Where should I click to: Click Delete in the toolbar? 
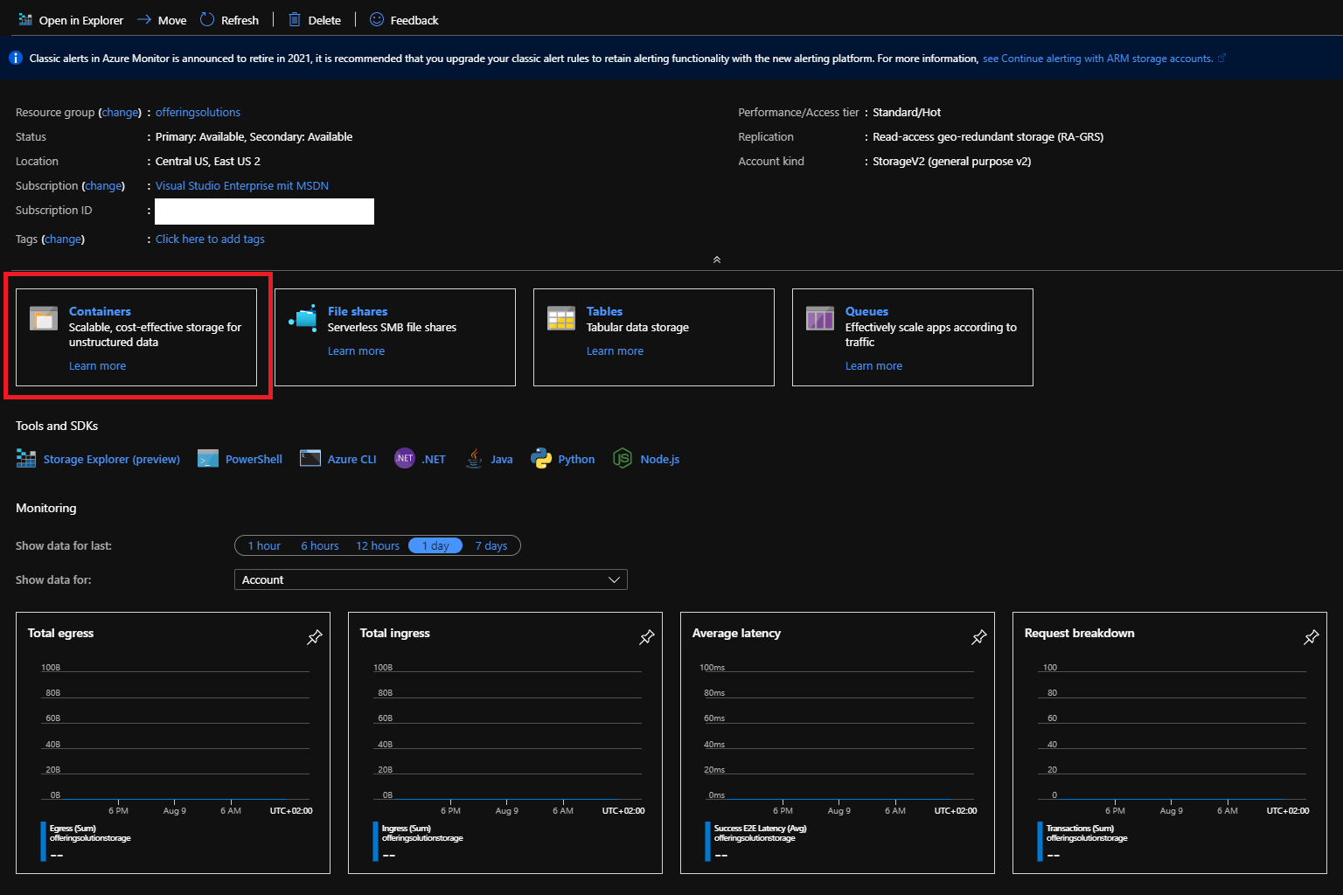(x=315, y=19)
